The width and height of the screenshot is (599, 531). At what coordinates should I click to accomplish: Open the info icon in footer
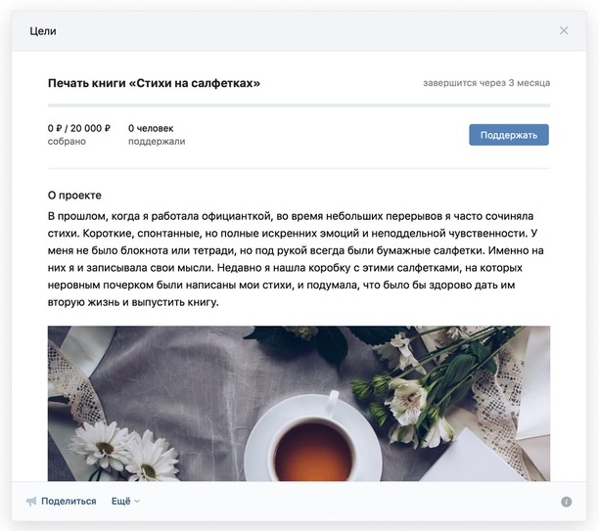click(567, 502)
